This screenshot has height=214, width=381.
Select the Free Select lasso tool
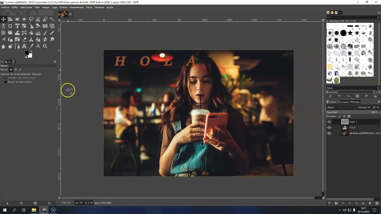point(31,19)
